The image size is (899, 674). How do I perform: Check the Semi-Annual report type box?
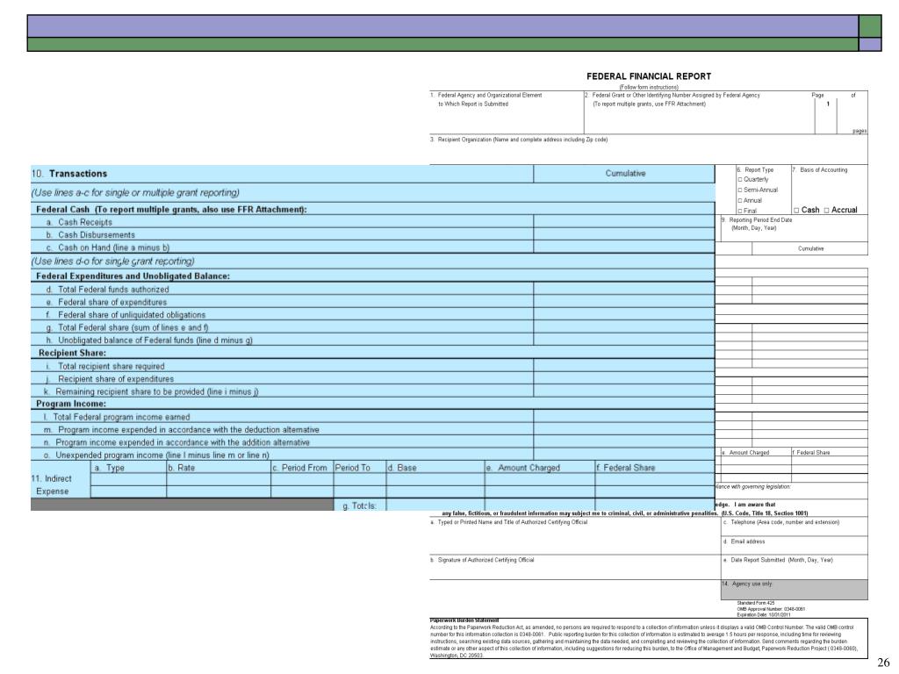pyautogui.click(x=739, y=190)
